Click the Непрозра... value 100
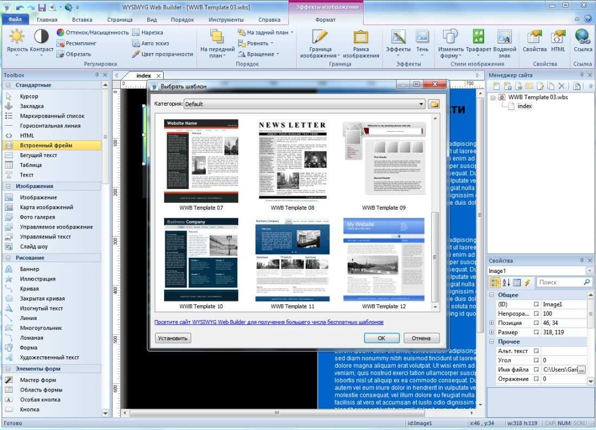596x430 pixels. (563, 314)
